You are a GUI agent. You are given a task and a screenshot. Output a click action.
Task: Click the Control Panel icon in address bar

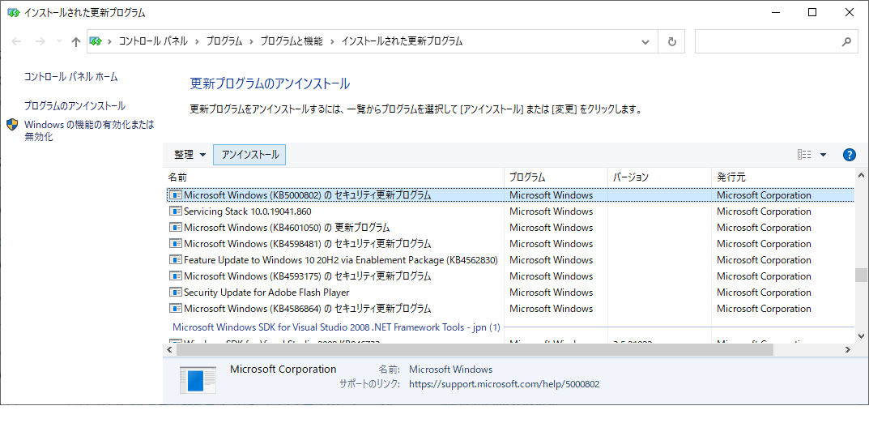[96, 41]
